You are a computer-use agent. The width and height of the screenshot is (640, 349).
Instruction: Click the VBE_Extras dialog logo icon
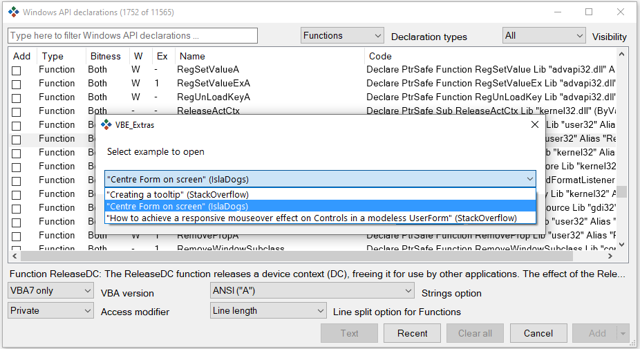click(x=106, y=124)
